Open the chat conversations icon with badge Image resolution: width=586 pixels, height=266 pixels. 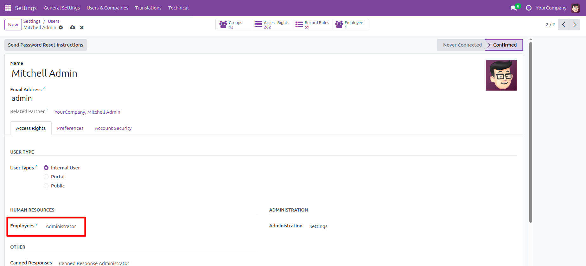[x=514, y=8]
